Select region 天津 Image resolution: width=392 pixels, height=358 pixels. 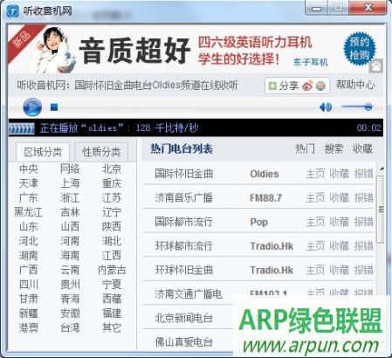click(28, 183)
